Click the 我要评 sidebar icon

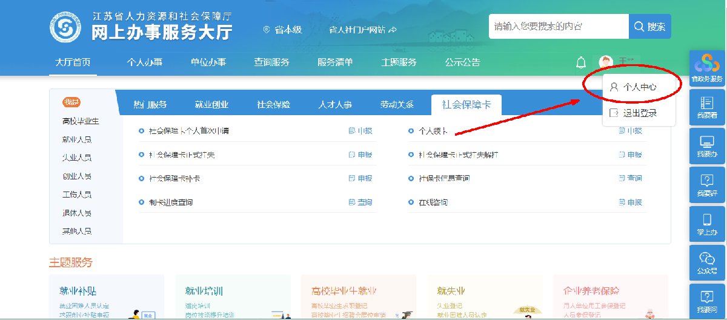point(707,185)
